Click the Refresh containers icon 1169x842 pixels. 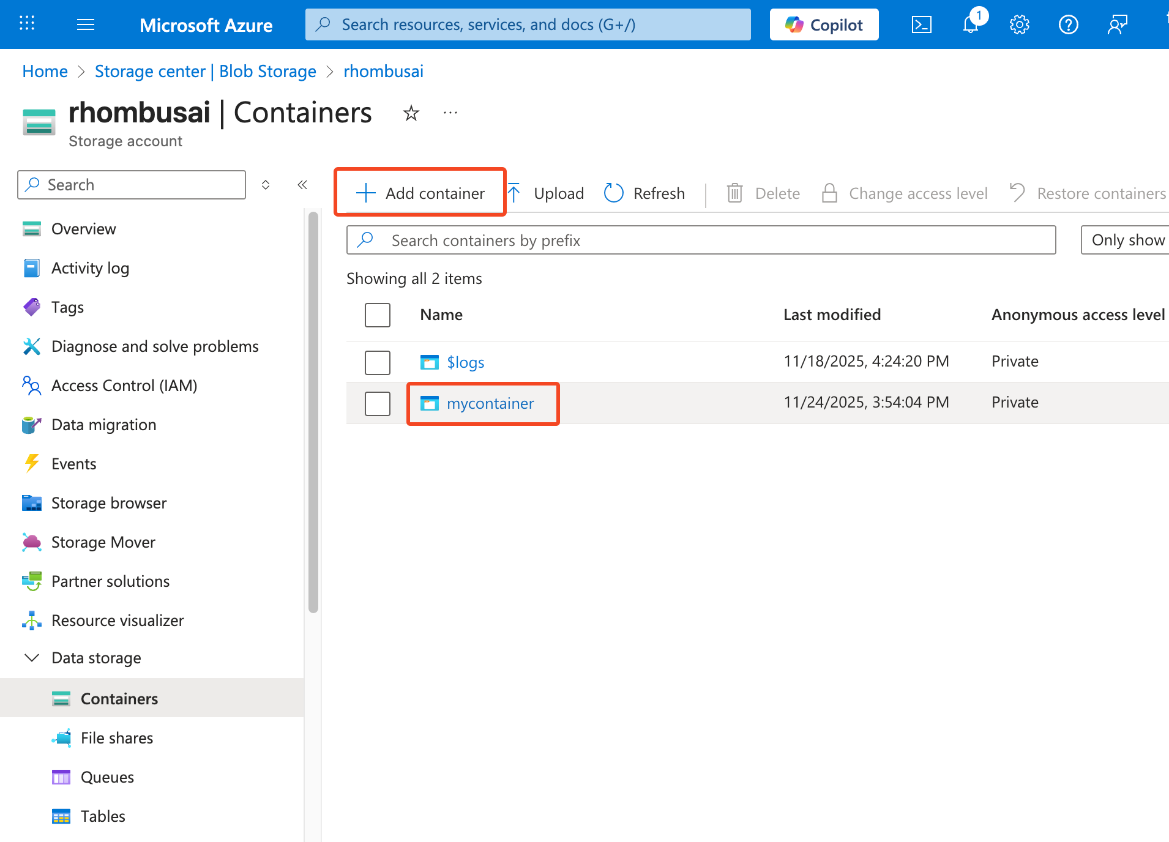tap(613, 193)
